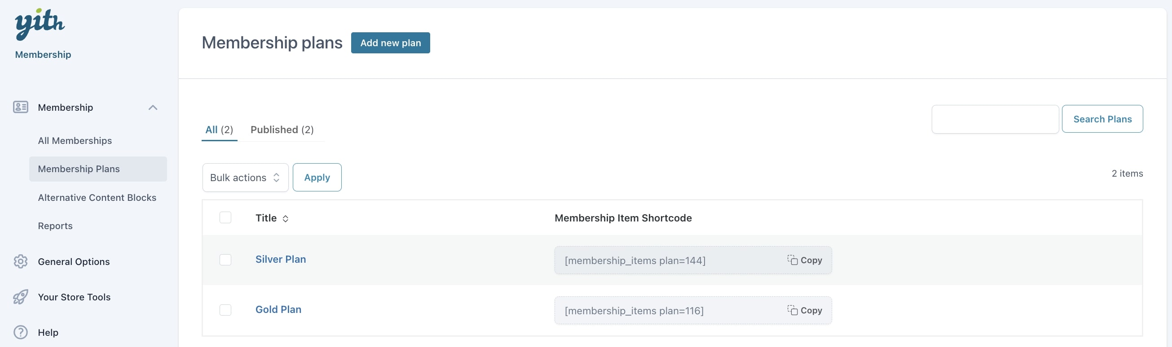Open the Bulk actions dropdown

point(245,178)
